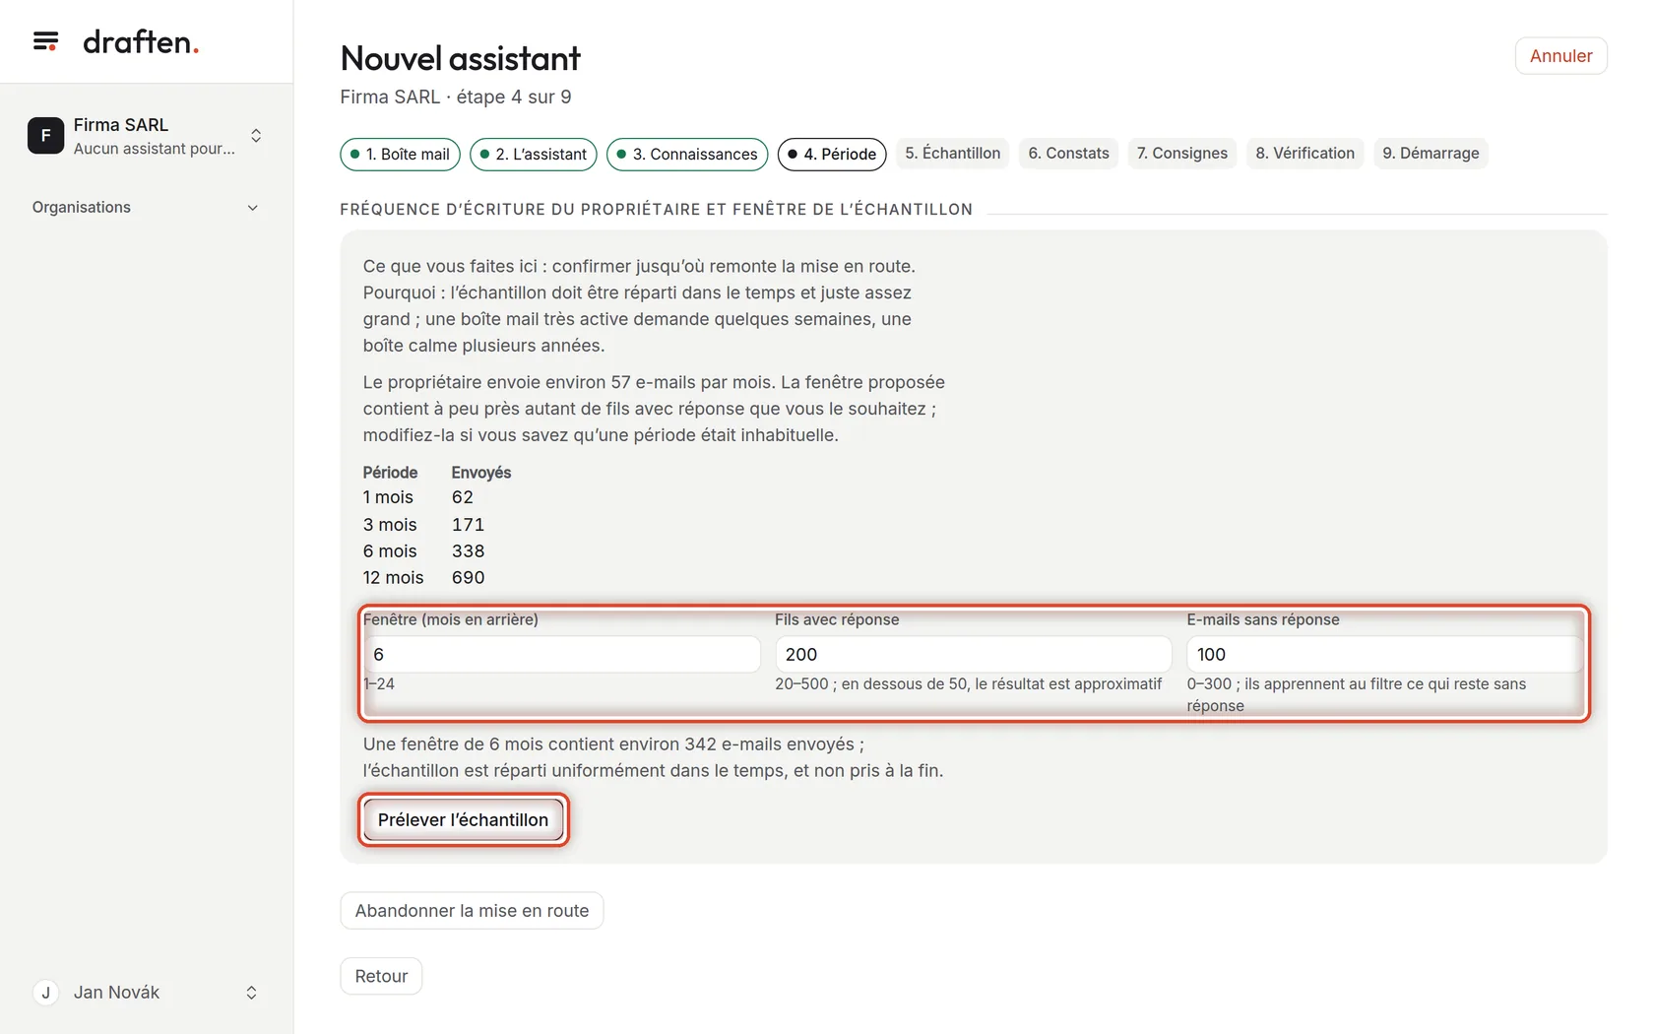
Task: Go to step 2. L'assistant
Action: (534, 155)
